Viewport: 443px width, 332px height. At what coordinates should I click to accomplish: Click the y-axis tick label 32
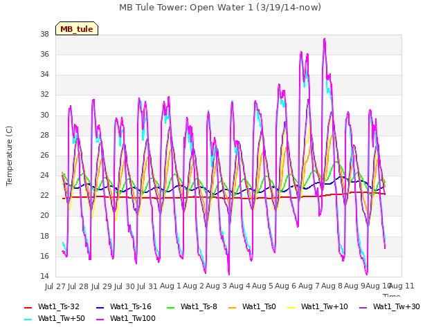44,95
